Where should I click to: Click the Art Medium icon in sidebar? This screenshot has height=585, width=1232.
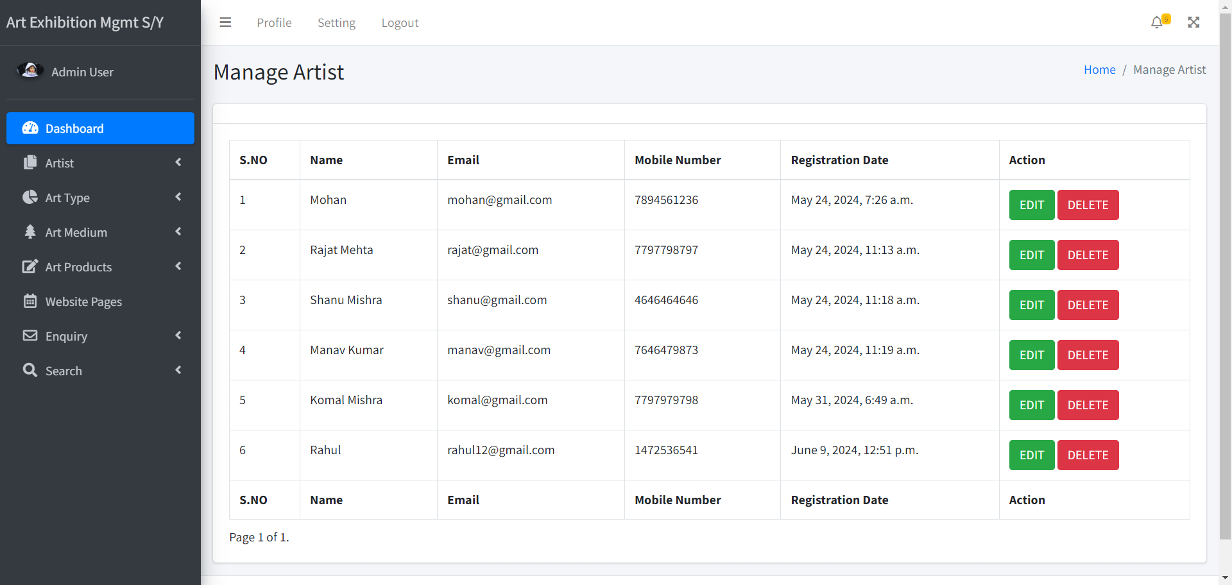coord(30,232)
